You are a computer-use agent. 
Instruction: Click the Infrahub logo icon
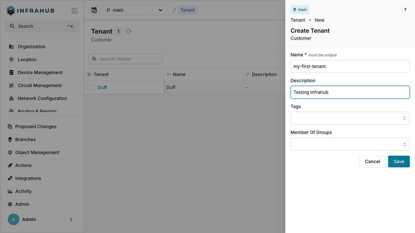coord(11,11)
